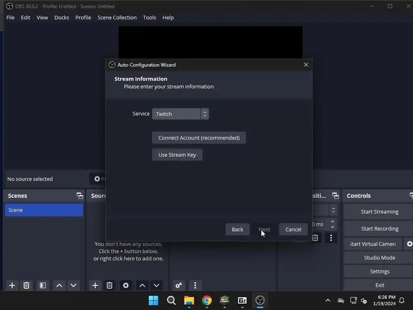Open taskbar clock showing 6:26 PM
This screenshot has height=310, width=413.
pos(384,300)
